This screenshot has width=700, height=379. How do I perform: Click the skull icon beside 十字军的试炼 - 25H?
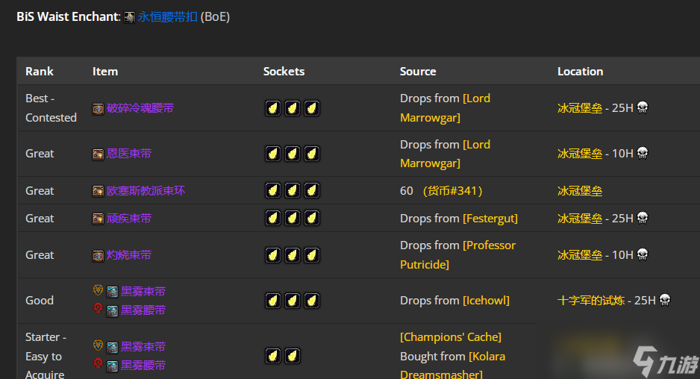pyautogui.click(x=665, y=300)
